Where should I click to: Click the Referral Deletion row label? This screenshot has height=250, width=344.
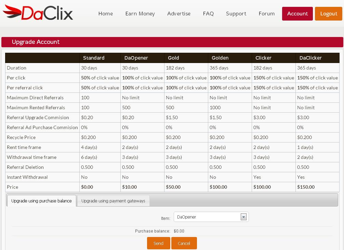tap(25, 167)
